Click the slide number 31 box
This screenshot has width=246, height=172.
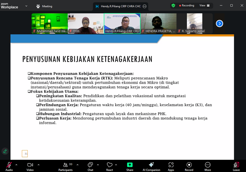(x=25, y=154)
